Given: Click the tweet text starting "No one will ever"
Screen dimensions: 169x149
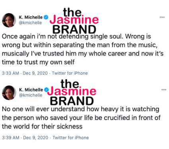Looking at the screenshot, I should click(81, 118).
